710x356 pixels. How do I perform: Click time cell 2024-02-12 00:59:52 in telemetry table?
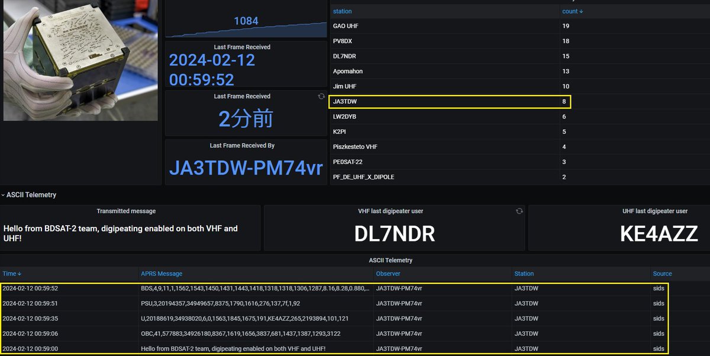(30, 289)
